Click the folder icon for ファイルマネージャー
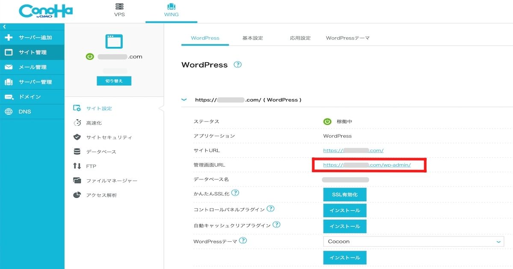This screenshot has height=269, width=513. [77, 181]
